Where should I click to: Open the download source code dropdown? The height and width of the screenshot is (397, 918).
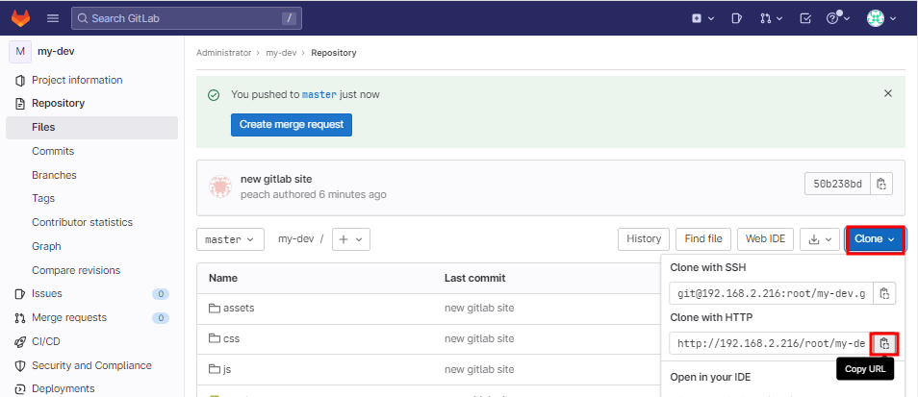click(x=820, y=239)
